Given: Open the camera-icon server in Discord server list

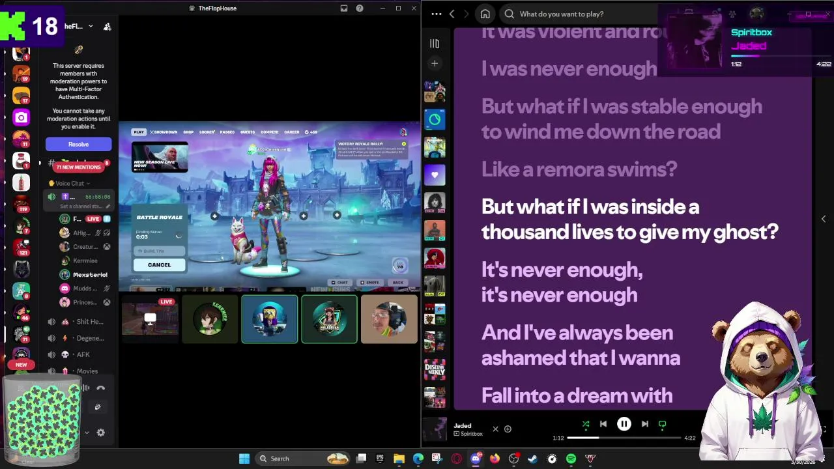Looking at the screenshot, I should [21, 117].
